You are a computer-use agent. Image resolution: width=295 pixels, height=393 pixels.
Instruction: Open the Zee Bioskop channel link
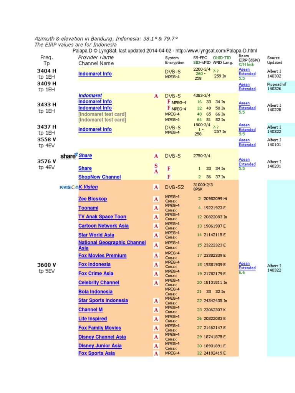tap(93, 199)
